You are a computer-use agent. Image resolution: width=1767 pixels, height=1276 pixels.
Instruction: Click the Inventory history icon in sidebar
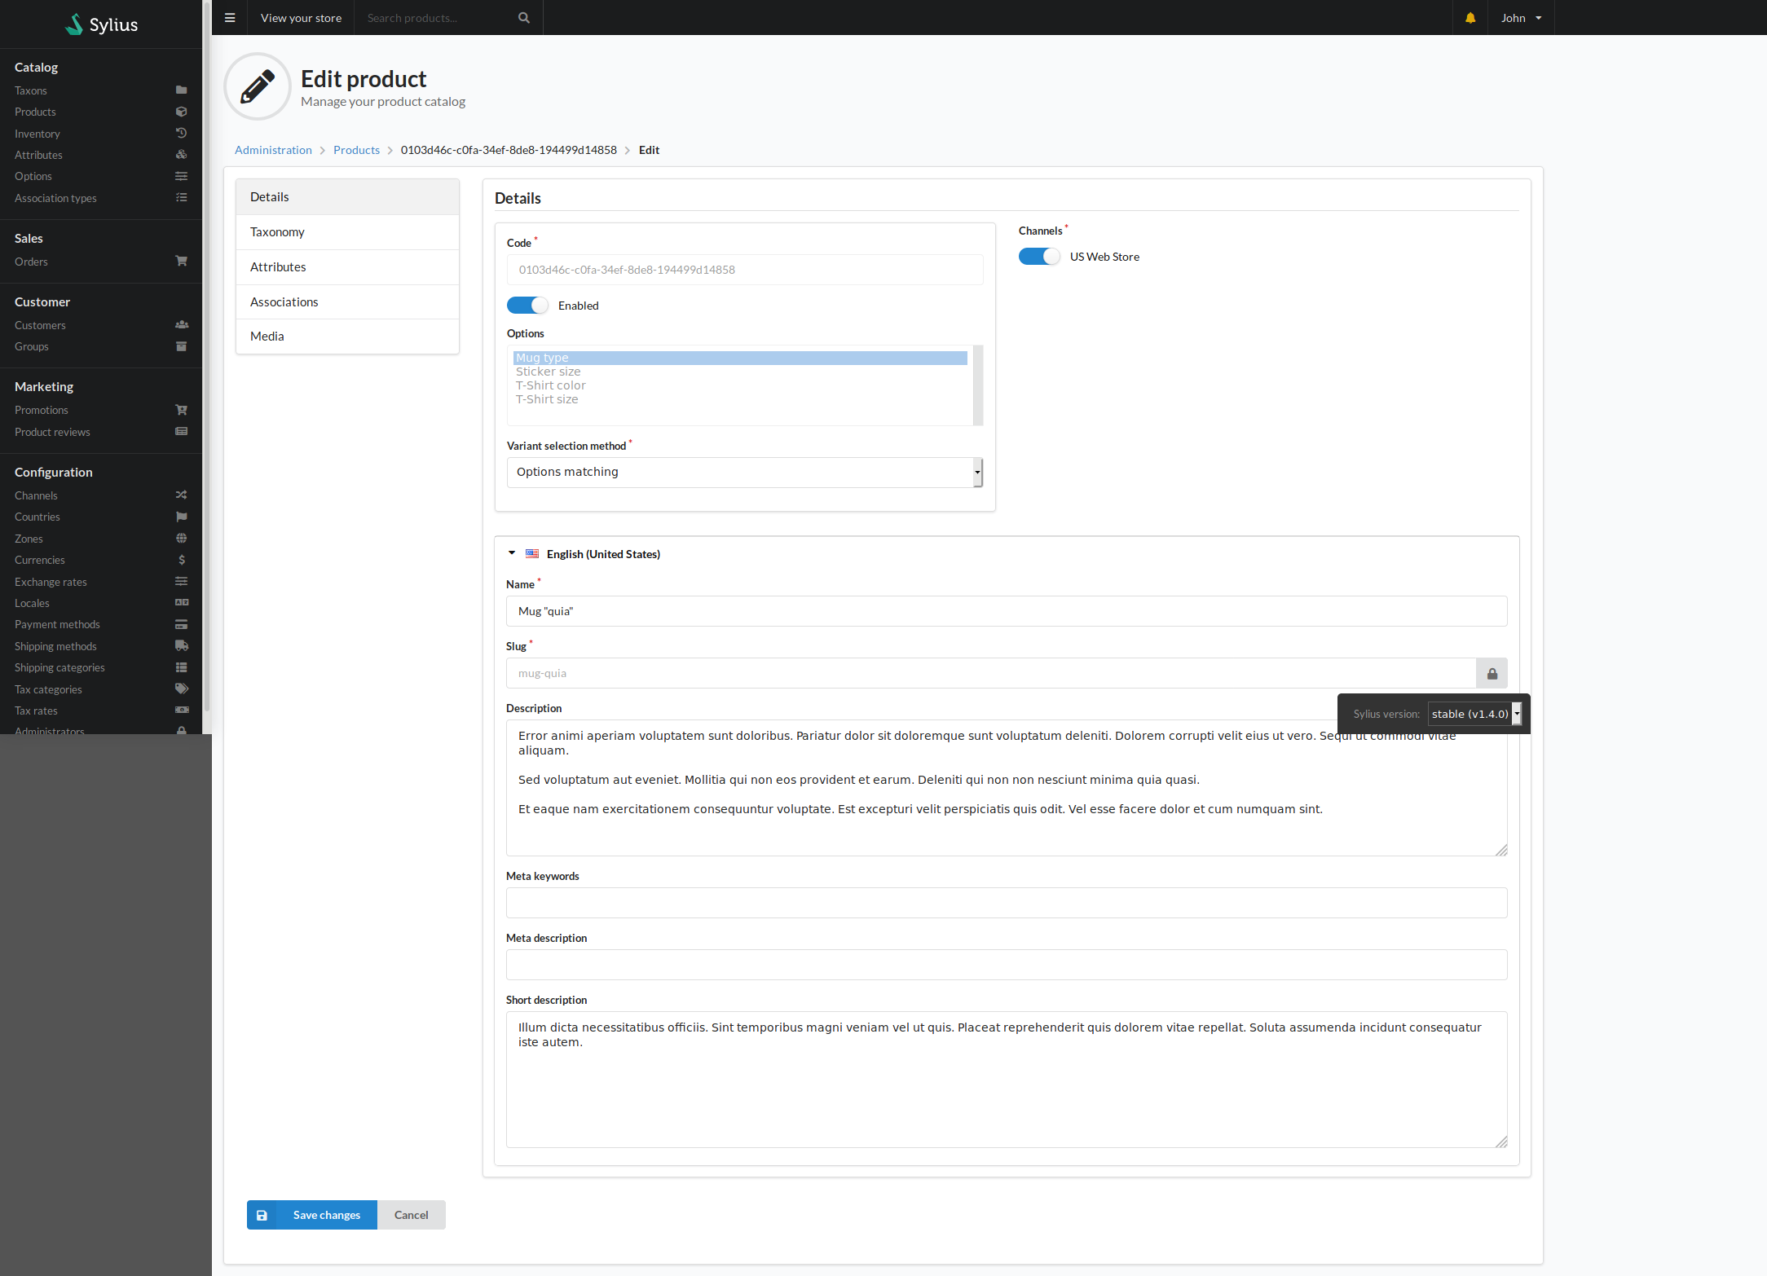181,134
